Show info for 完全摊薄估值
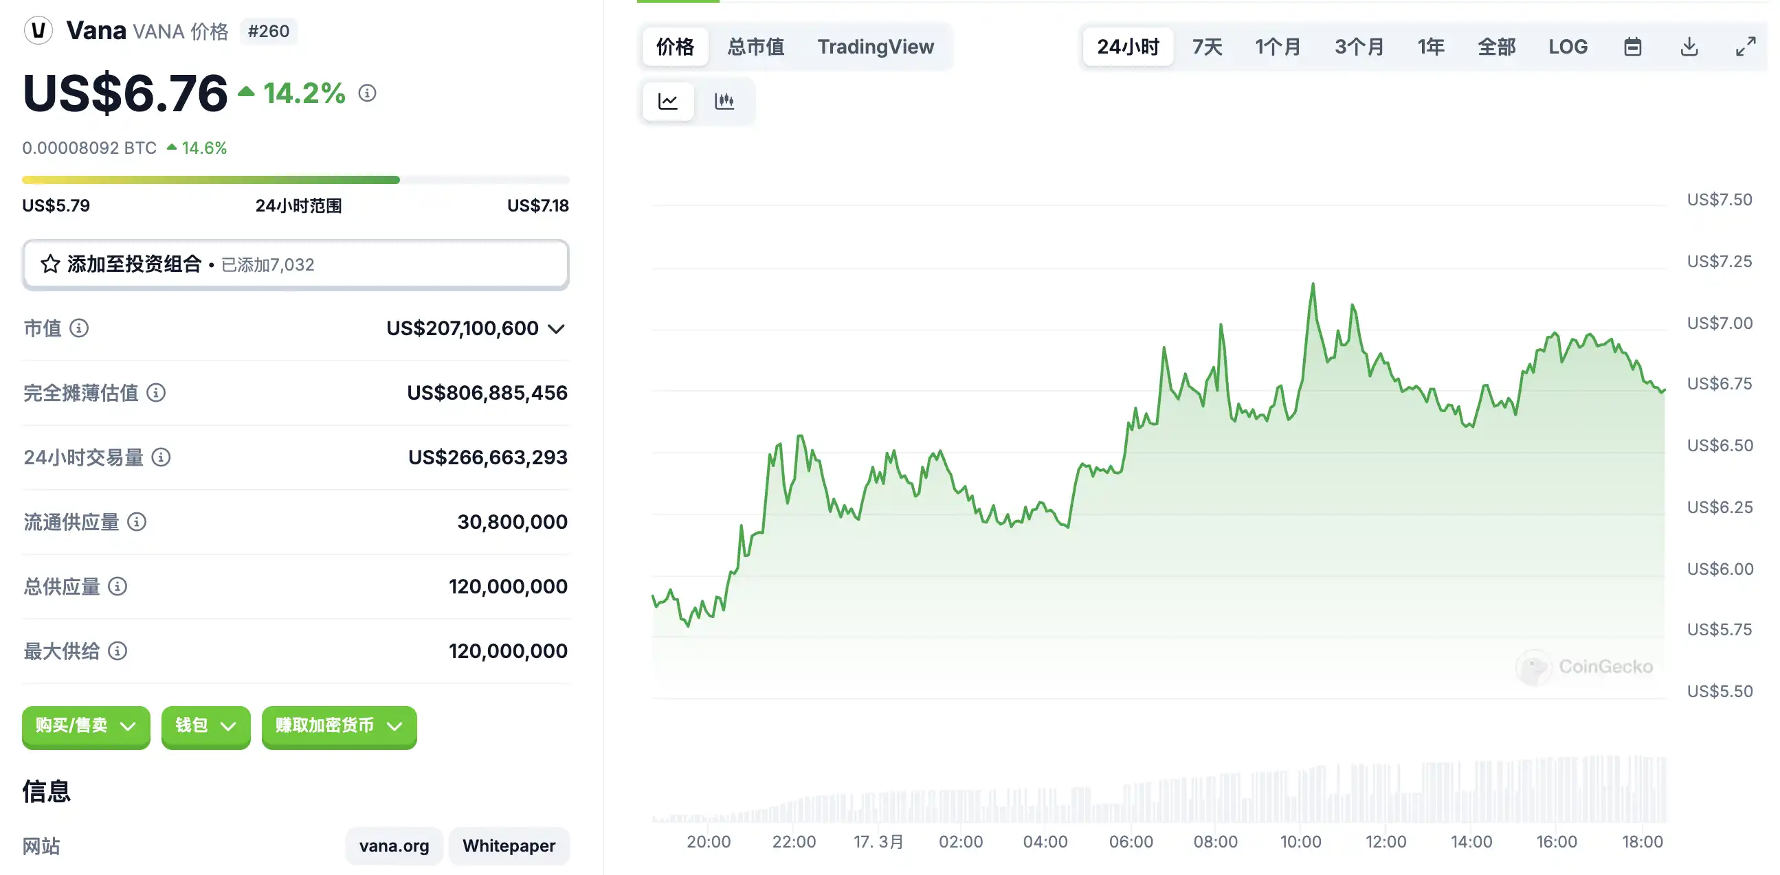 pyautogui.click(x=156, y=393)
